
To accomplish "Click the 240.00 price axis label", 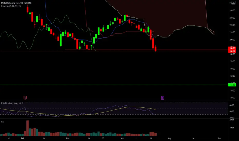I will [232, 11].
